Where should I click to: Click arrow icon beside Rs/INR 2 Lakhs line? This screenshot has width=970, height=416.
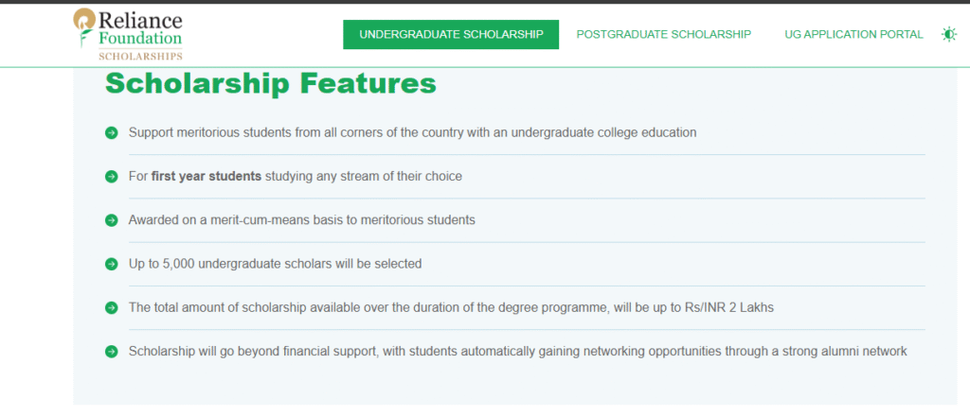pyautogui.click(x=111, y=307)
